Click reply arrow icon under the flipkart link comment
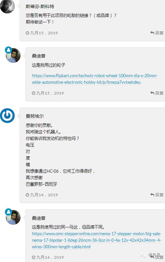This screenshot has height=262, width=165. click(x=152, y=93)
